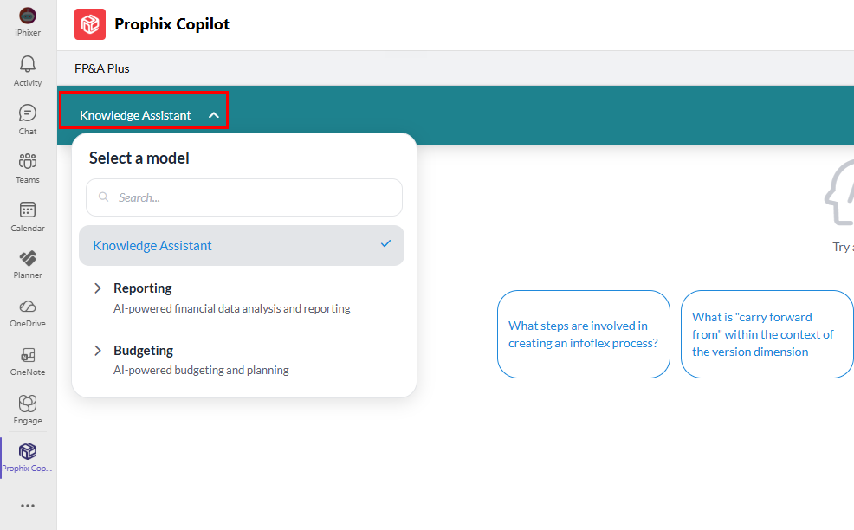Open the Engage app icon
854x530 pixels.
28,404
